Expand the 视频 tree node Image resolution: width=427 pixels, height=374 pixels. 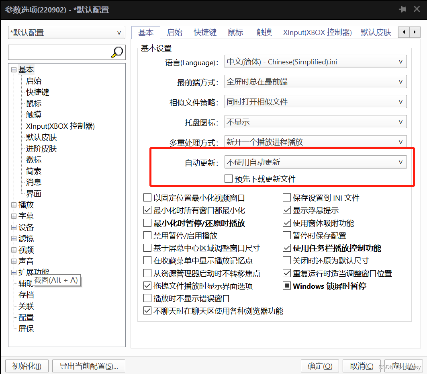tap(14, 250)
